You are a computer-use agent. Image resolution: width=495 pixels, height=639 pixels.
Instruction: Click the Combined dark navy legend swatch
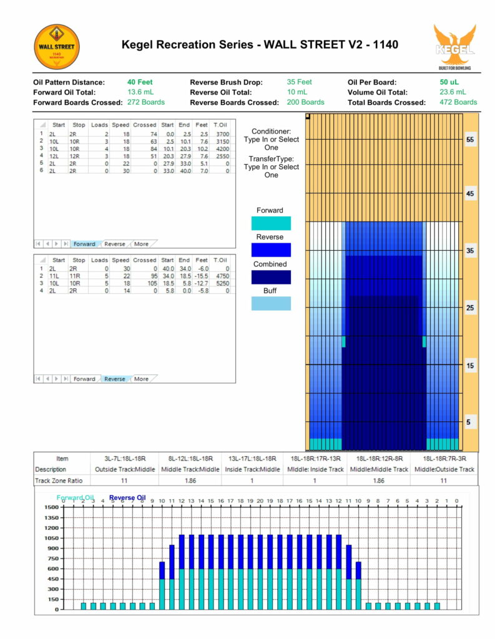click(x=270, y=277)
